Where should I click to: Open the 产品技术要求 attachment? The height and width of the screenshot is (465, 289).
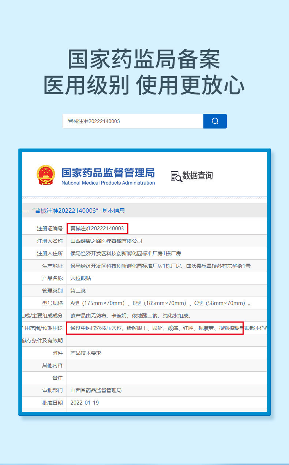(86, 353)
